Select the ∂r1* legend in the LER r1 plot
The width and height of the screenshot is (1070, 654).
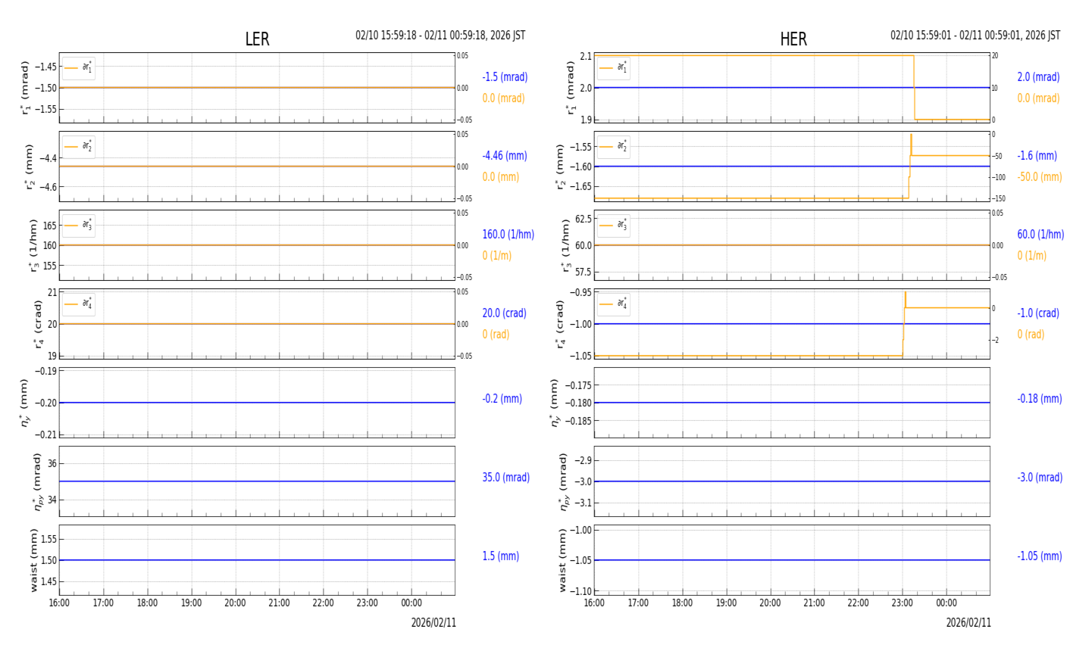coord(79,68)
